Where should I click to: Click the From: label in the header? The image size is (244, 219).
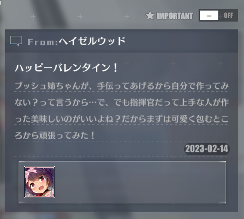pyautogui.click(x=43, y=42)
